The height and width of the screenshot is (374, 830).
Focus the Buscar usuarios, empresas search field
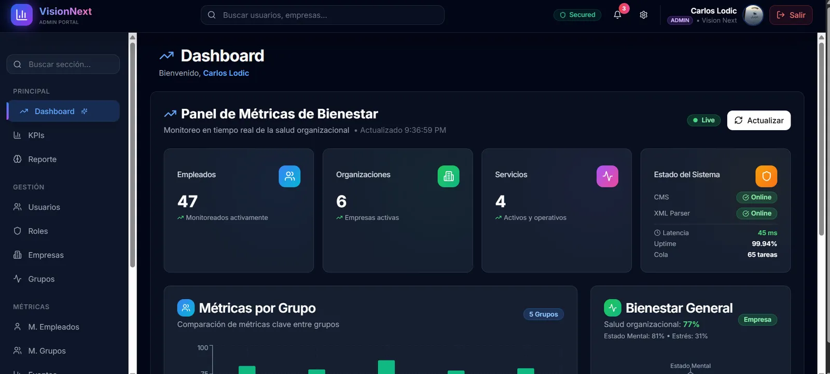(x=323, y=15)
